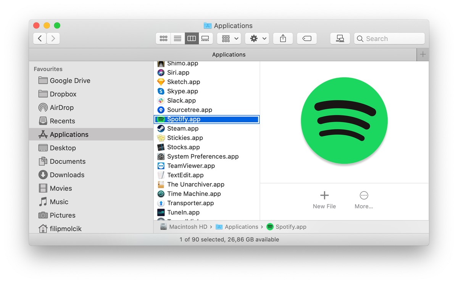Switch to list view
Image resolution: width=458 pixels, height=284 pixels.
(177, 38)
